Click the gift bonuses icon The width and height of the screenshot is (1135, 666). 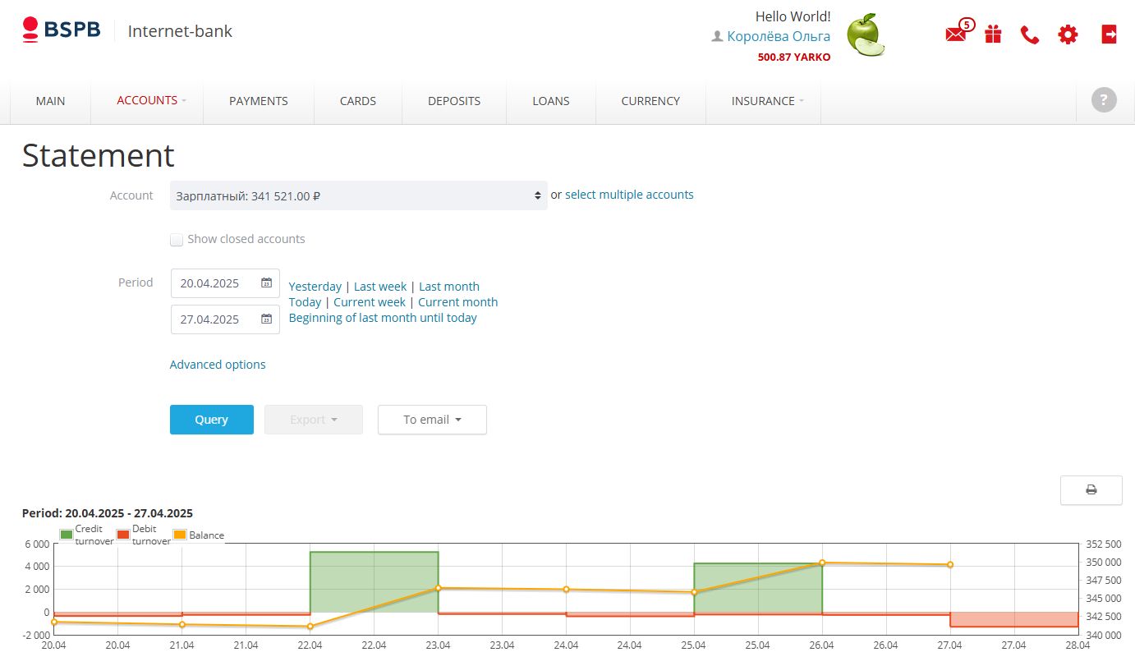tap(993, 34)
